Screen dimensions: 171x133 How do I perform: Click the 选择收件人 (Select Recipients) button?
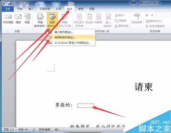[52, 20]
